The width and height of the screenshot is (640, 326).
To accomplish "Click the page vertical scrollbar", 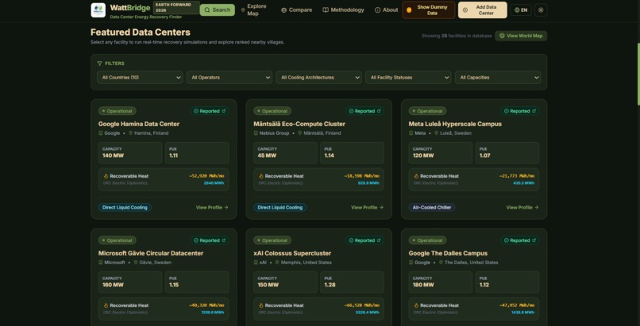I will [638, 73].
